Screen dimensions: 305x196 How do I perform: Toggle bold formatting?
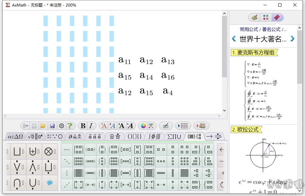click(x=83, y=126)
